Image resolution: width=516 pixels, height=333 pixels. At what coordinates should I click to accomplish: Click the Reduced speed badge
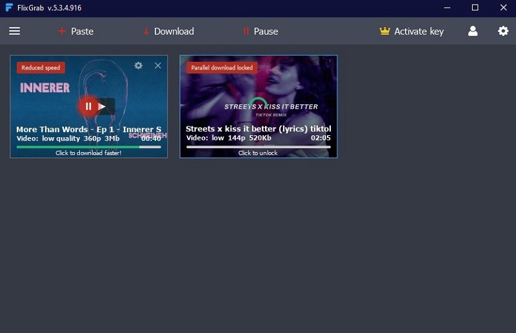(x=41, y=68)
